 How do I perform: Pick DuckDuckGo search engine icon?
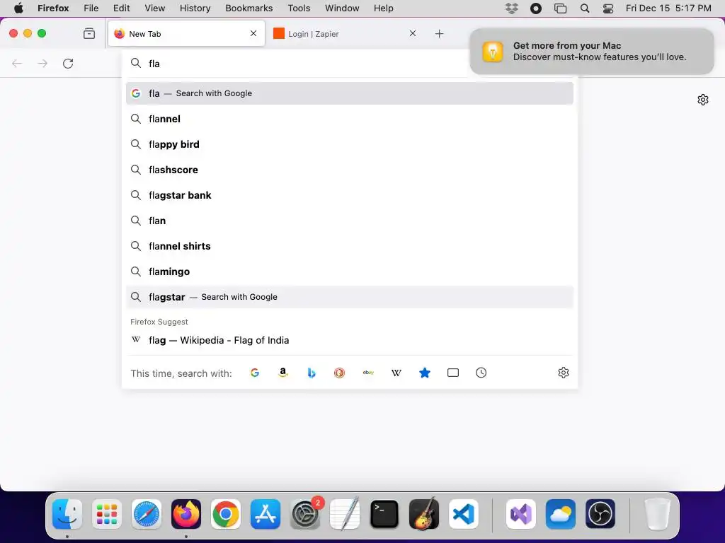(339, 373)
